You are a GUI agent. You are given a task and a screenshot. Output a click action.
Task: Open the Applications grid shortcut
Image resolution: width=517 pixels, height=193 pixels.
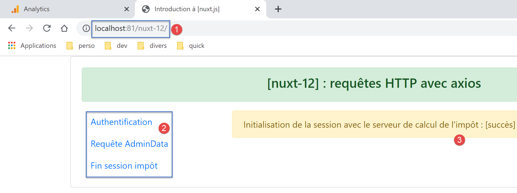32,46
